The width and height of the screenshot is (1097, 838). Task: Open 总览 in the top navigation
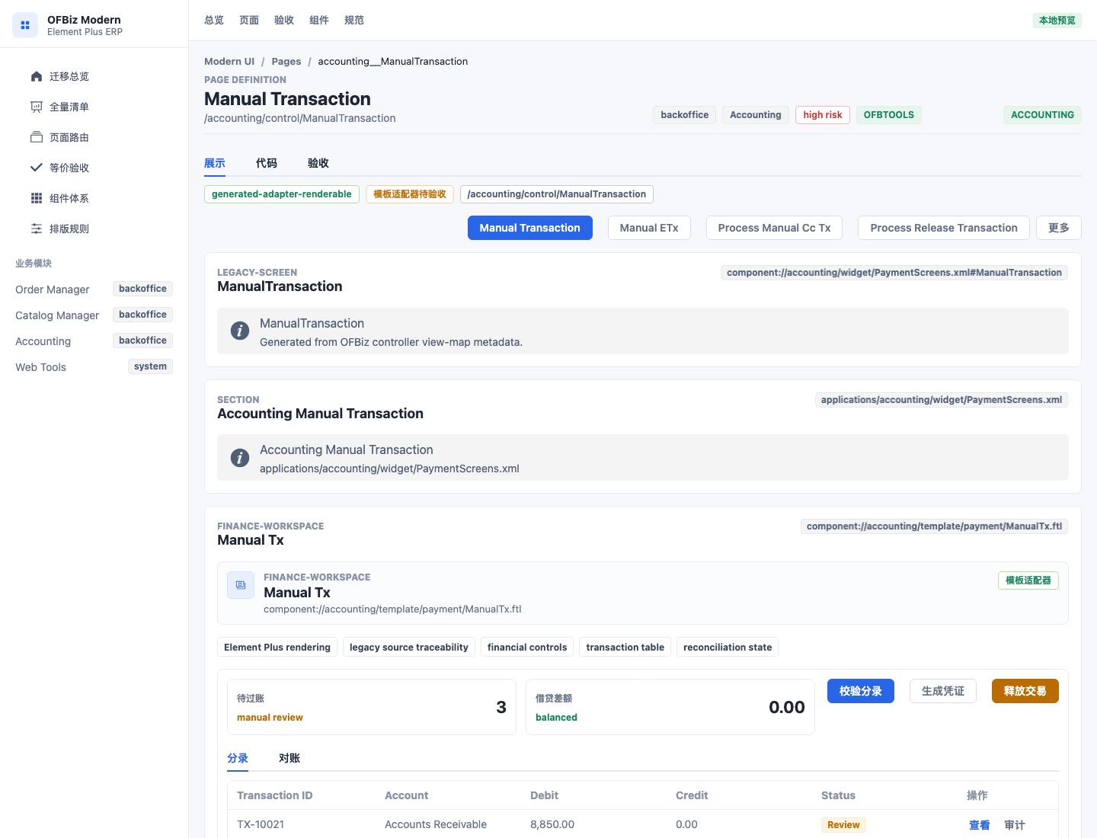pos(214,21)
